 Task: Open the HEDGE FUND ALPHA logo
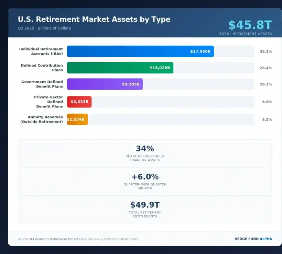[253, 239]
